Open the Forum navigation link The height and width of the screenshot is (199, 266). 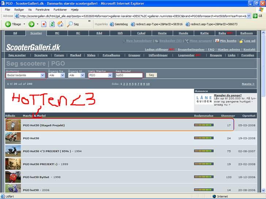click(59, 55)
